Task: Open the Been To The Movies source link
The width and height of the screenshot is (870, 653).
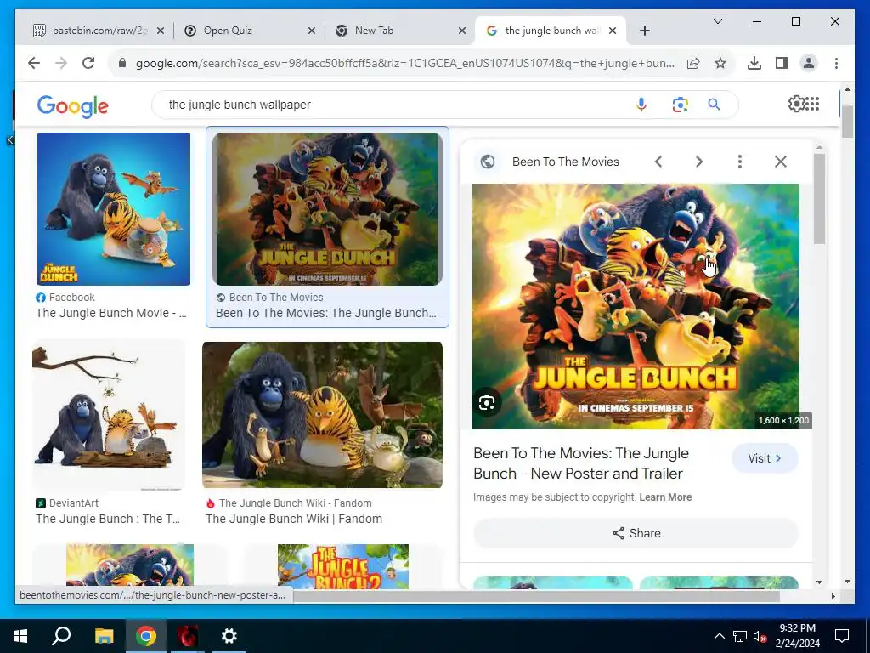Action: click(565, 162)
